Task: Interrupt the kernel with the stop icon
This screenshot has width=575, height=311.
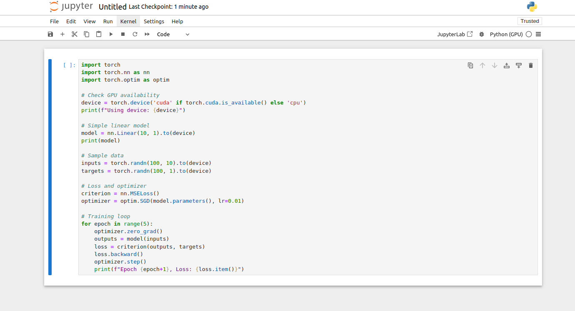Action: (123, 34)
